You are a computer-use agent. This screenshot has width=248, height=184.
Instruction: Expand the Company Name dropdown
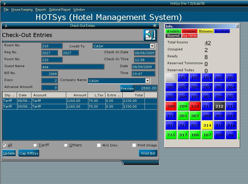(x=147, y=80)
